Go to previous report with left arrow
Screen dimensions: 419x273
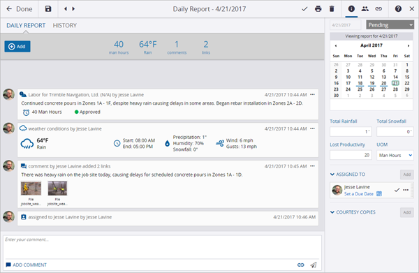tap(66, 9)
